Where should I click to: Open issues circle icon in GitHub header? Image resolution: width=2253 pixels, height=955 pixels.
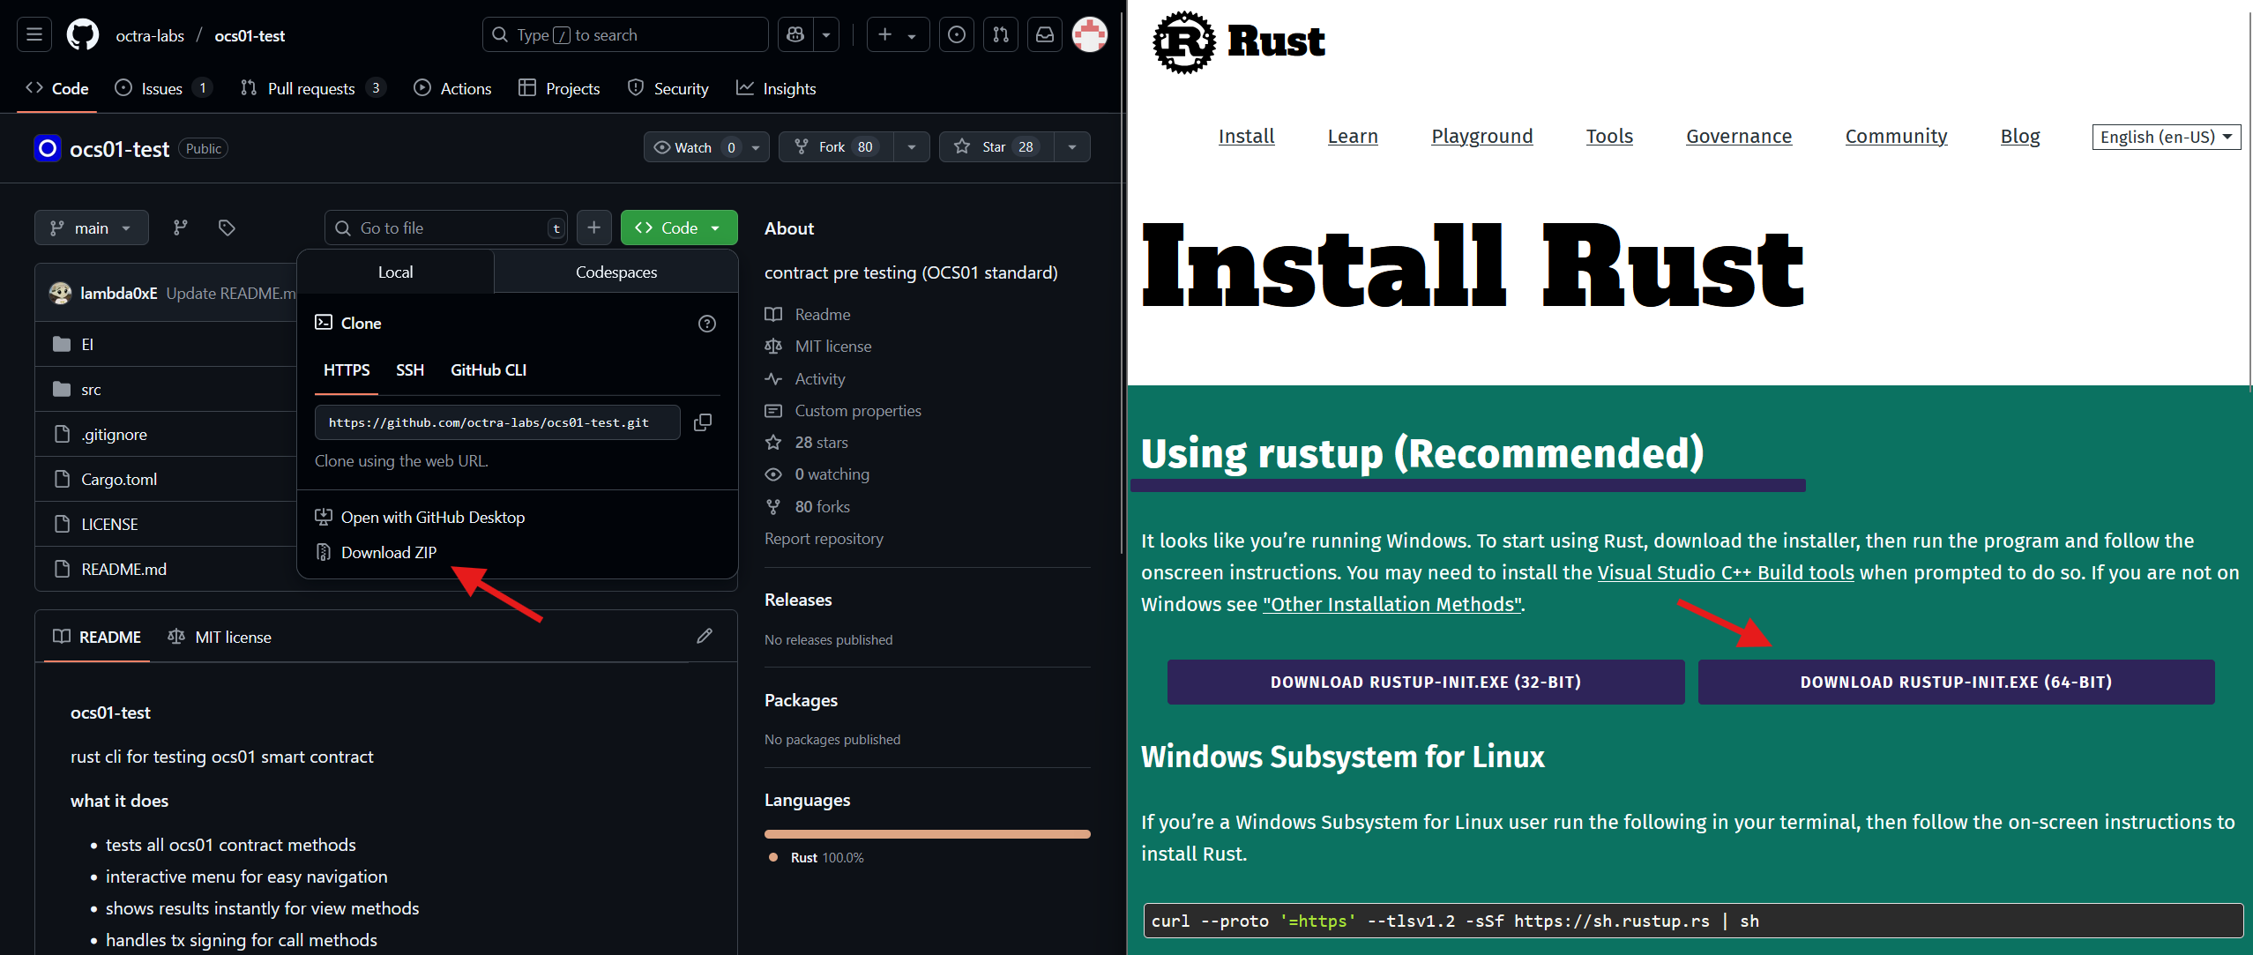click(x=957, y=34)
